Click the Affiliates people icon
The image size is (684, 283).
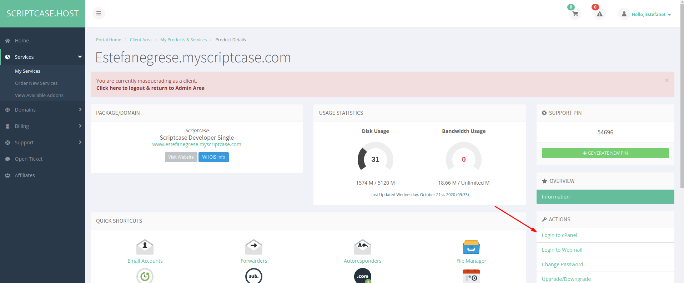[x=7, y=175]
